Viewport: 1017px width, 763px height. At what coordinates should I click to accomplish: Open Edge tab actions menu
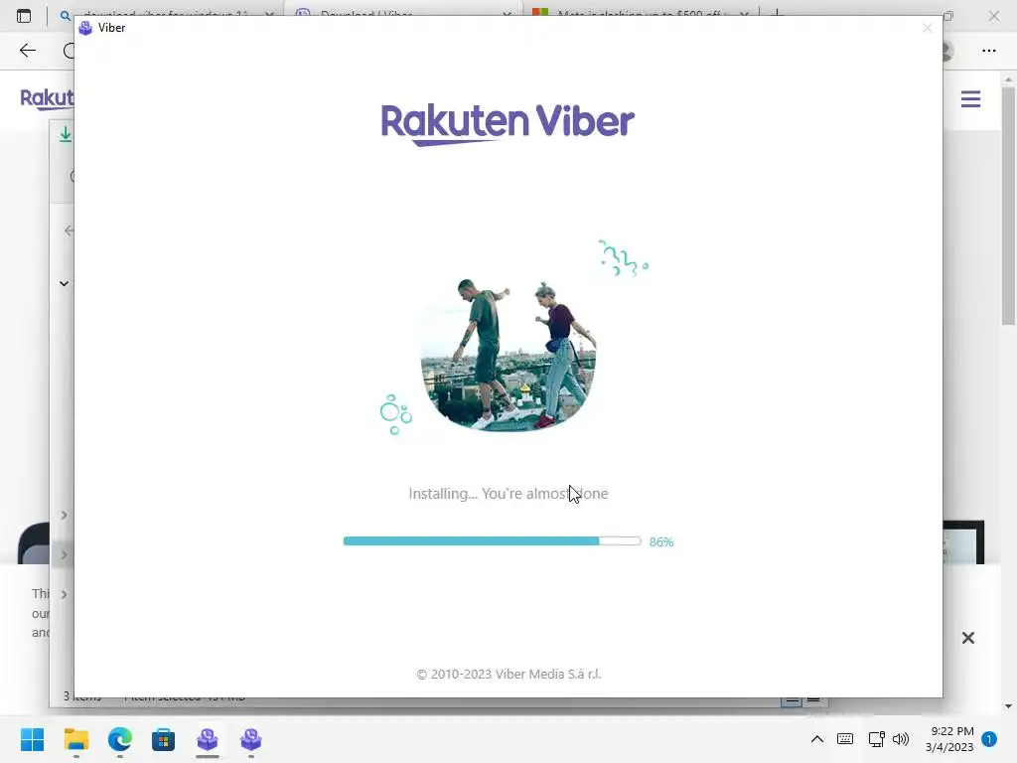[x=24, y=16]
